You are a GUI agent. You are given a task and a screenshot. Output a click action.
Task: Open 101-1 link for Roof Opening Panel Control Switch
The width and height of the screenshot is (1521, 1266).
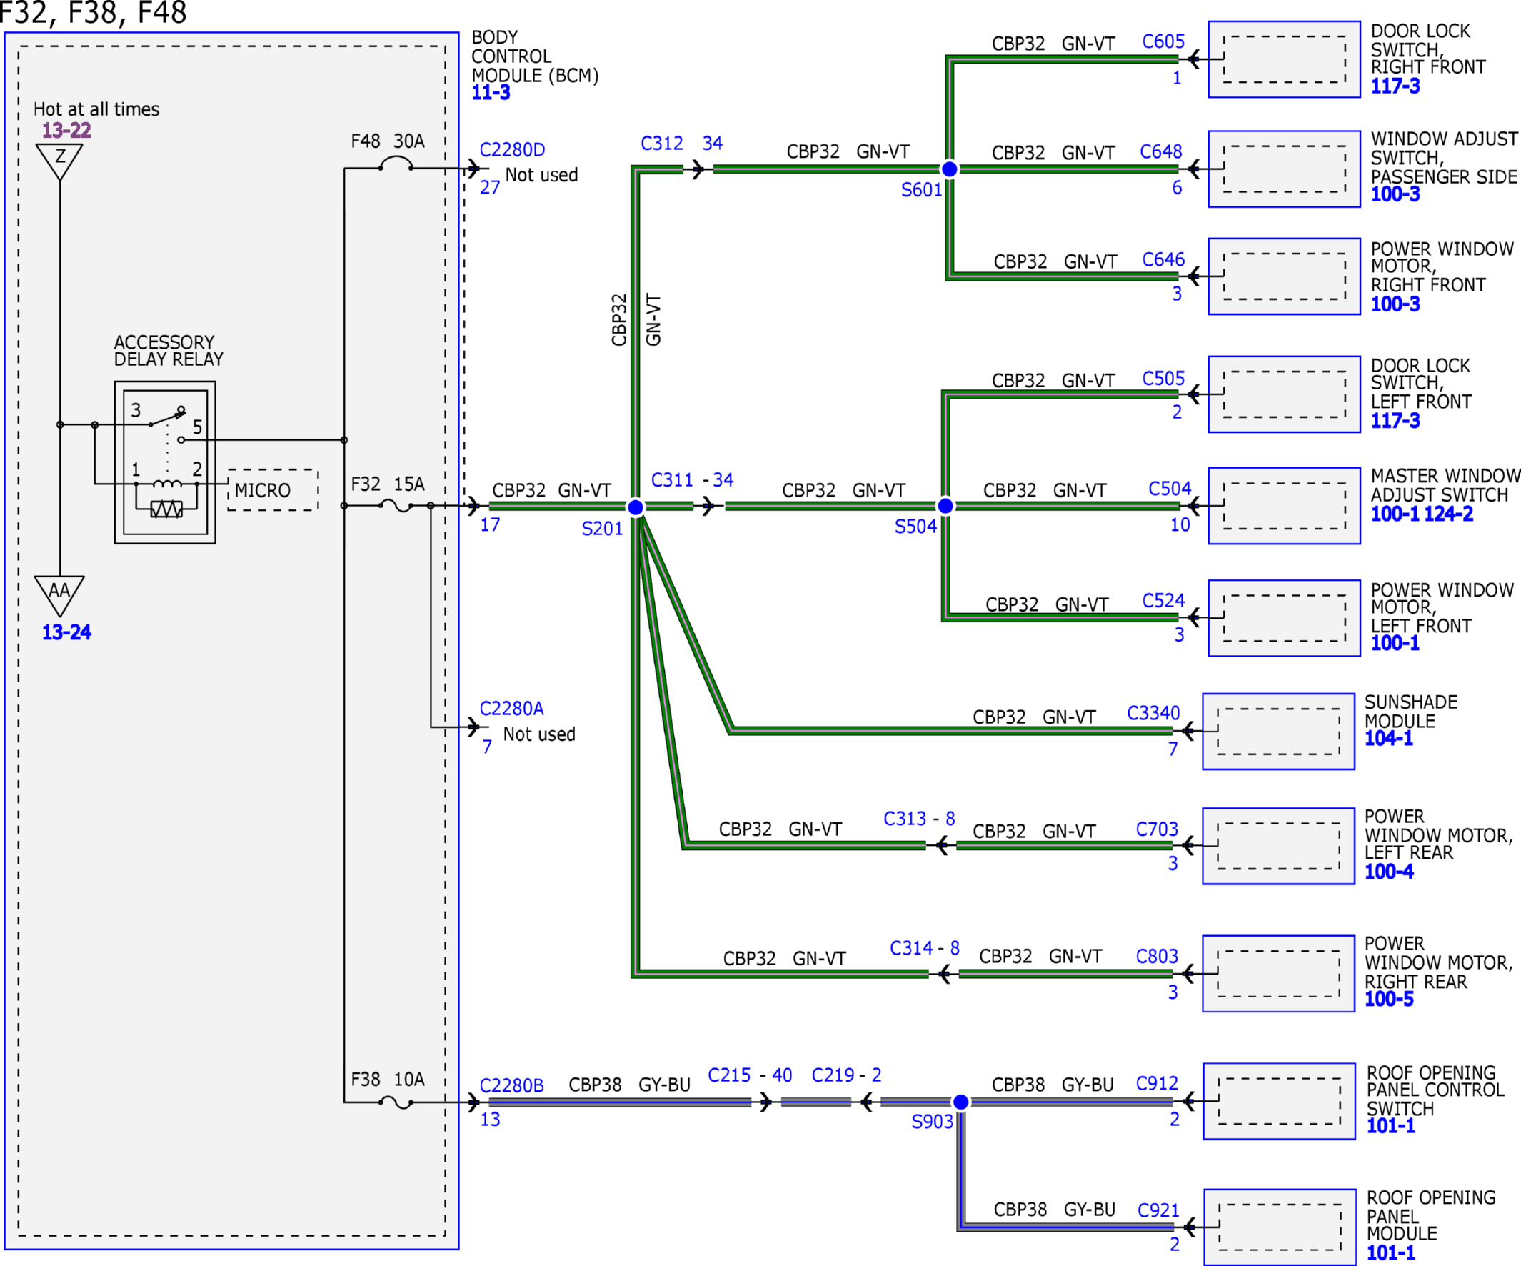click(1390, 1126)
